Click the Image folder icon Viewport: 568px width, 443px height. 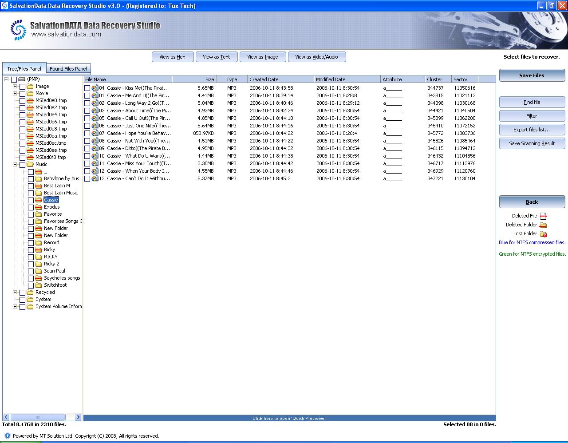30,87
